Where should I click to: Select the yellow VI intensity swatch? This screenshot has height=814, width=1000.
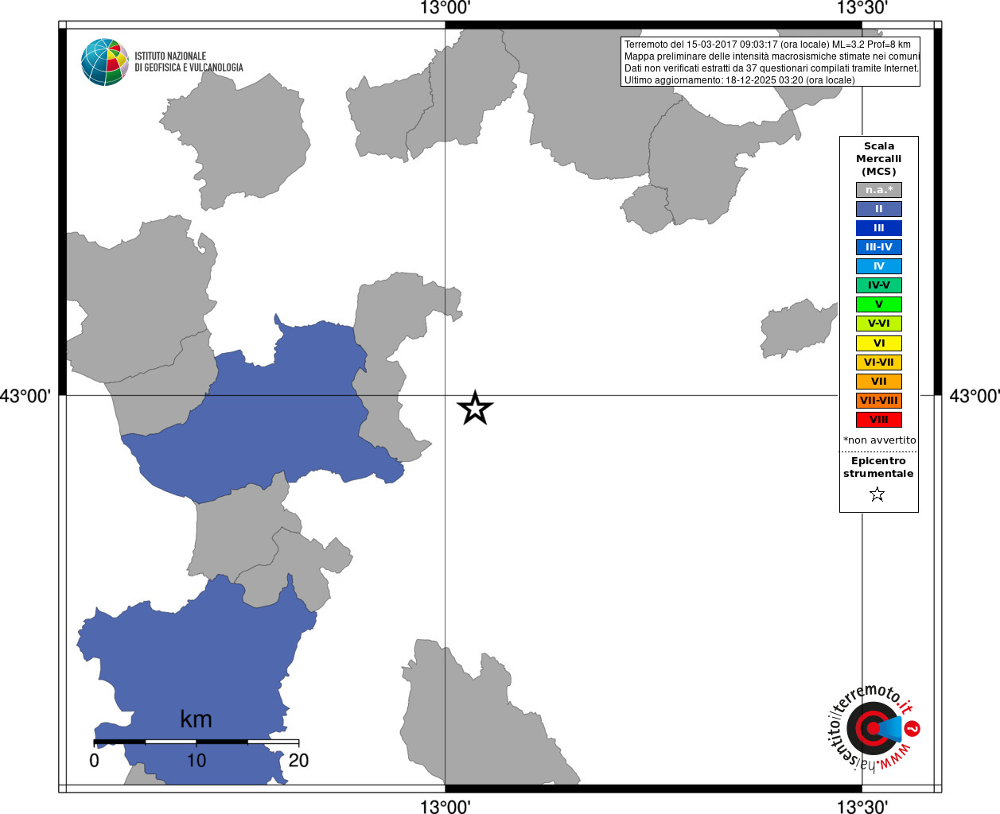(x=878, y=343)
